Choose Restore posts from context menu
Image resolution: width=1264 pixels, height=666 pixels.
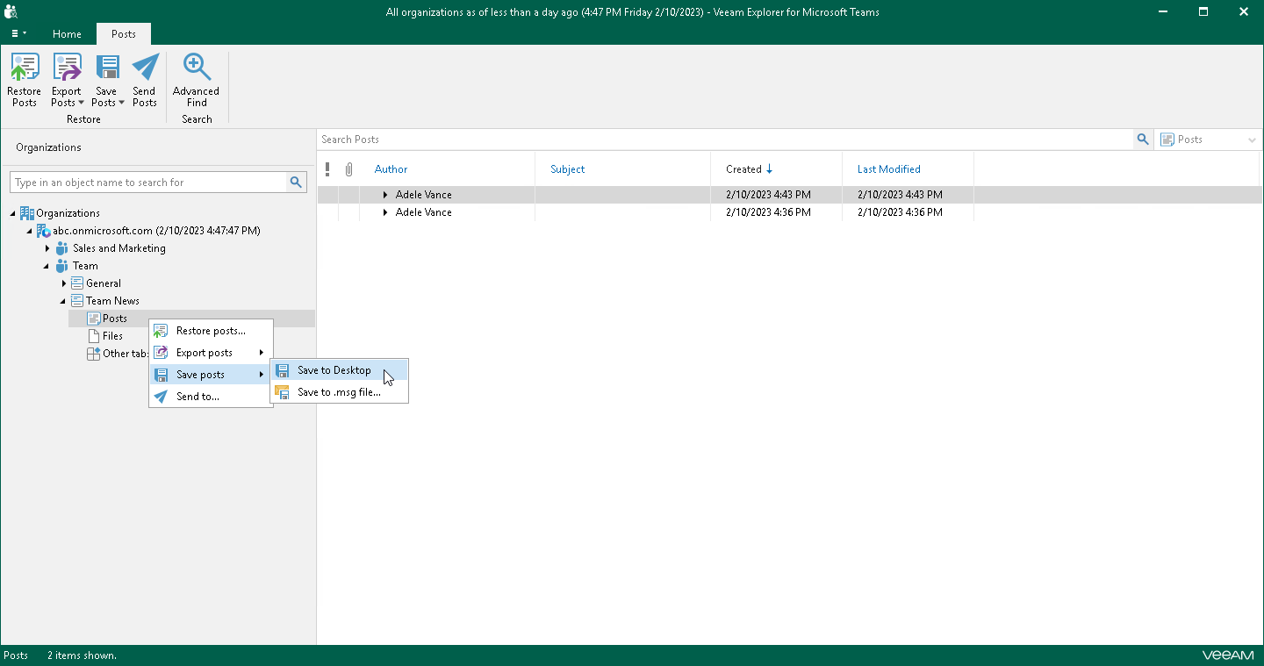tap(211, 331)
